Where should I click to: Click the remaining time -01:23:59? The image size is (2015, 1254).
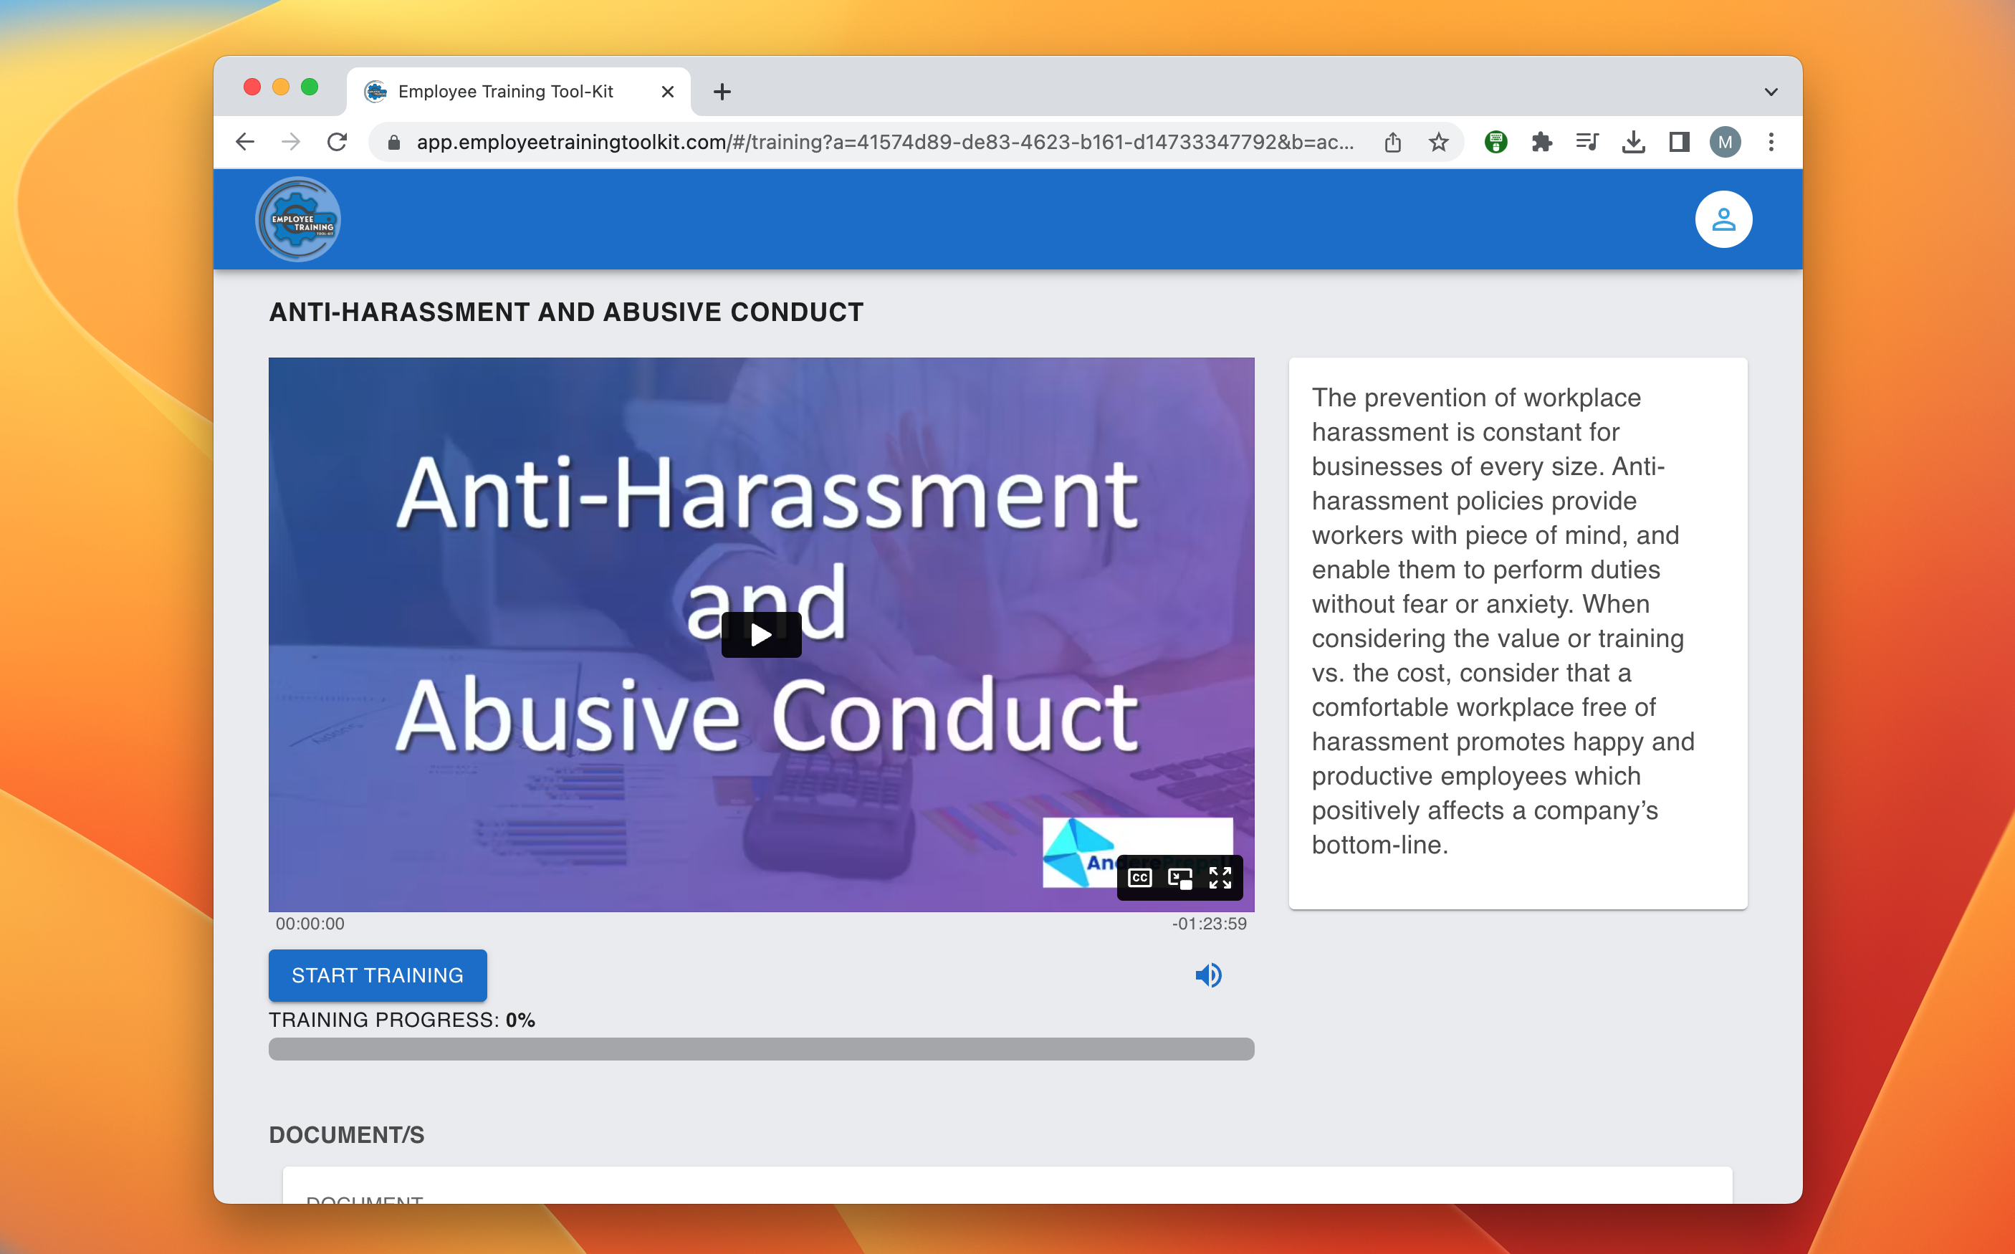pos(1208,923)
